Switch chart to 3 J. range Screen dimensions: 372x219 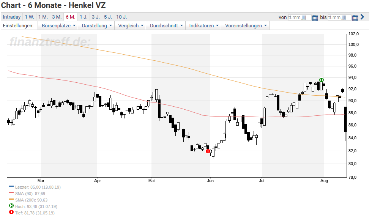96,17
